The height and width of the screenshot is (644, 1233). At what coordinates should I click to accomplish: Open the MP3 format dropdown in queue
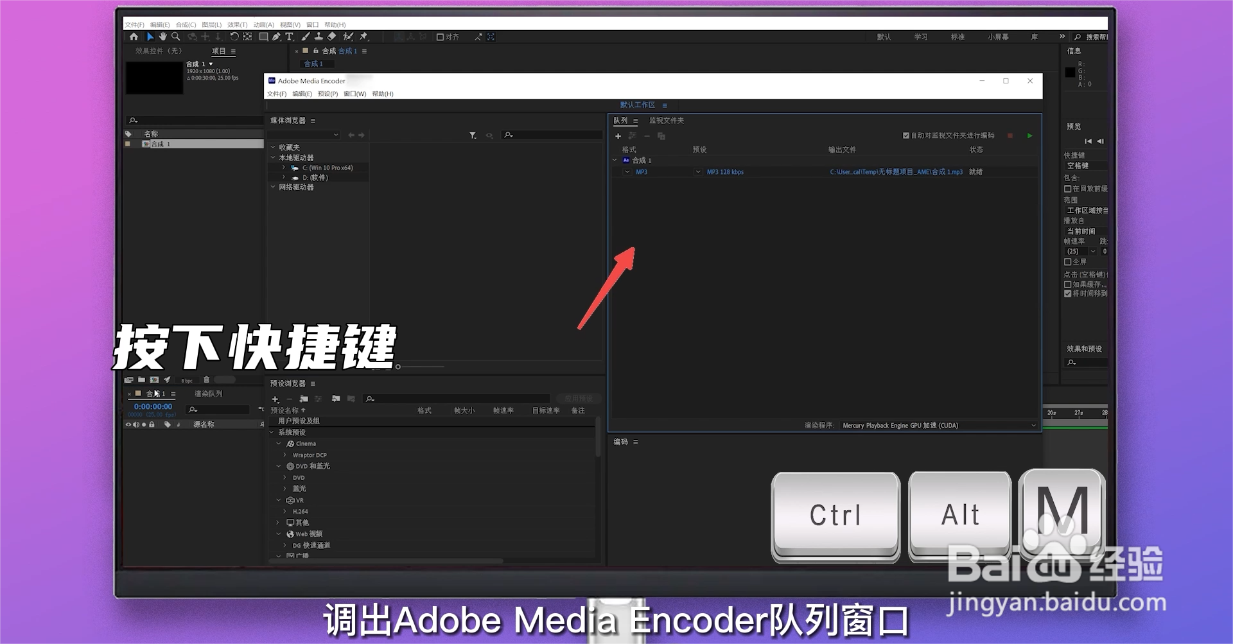[x=627, y=172]
